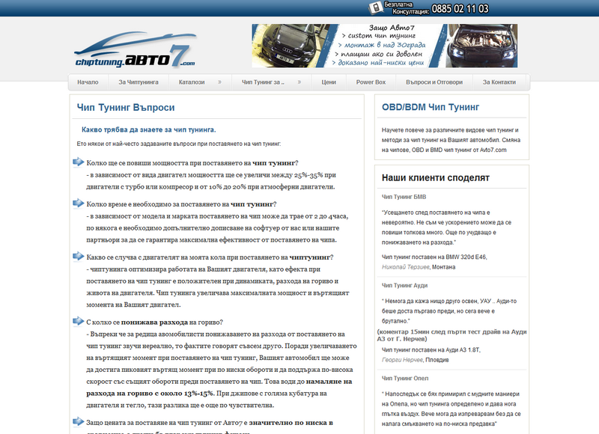Open the 'За Контакти' menu item
Screen dimensions: 599x434
pos(499,82)
